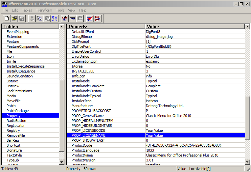Click the Validate icon with red checkmark

pos(90,19)
